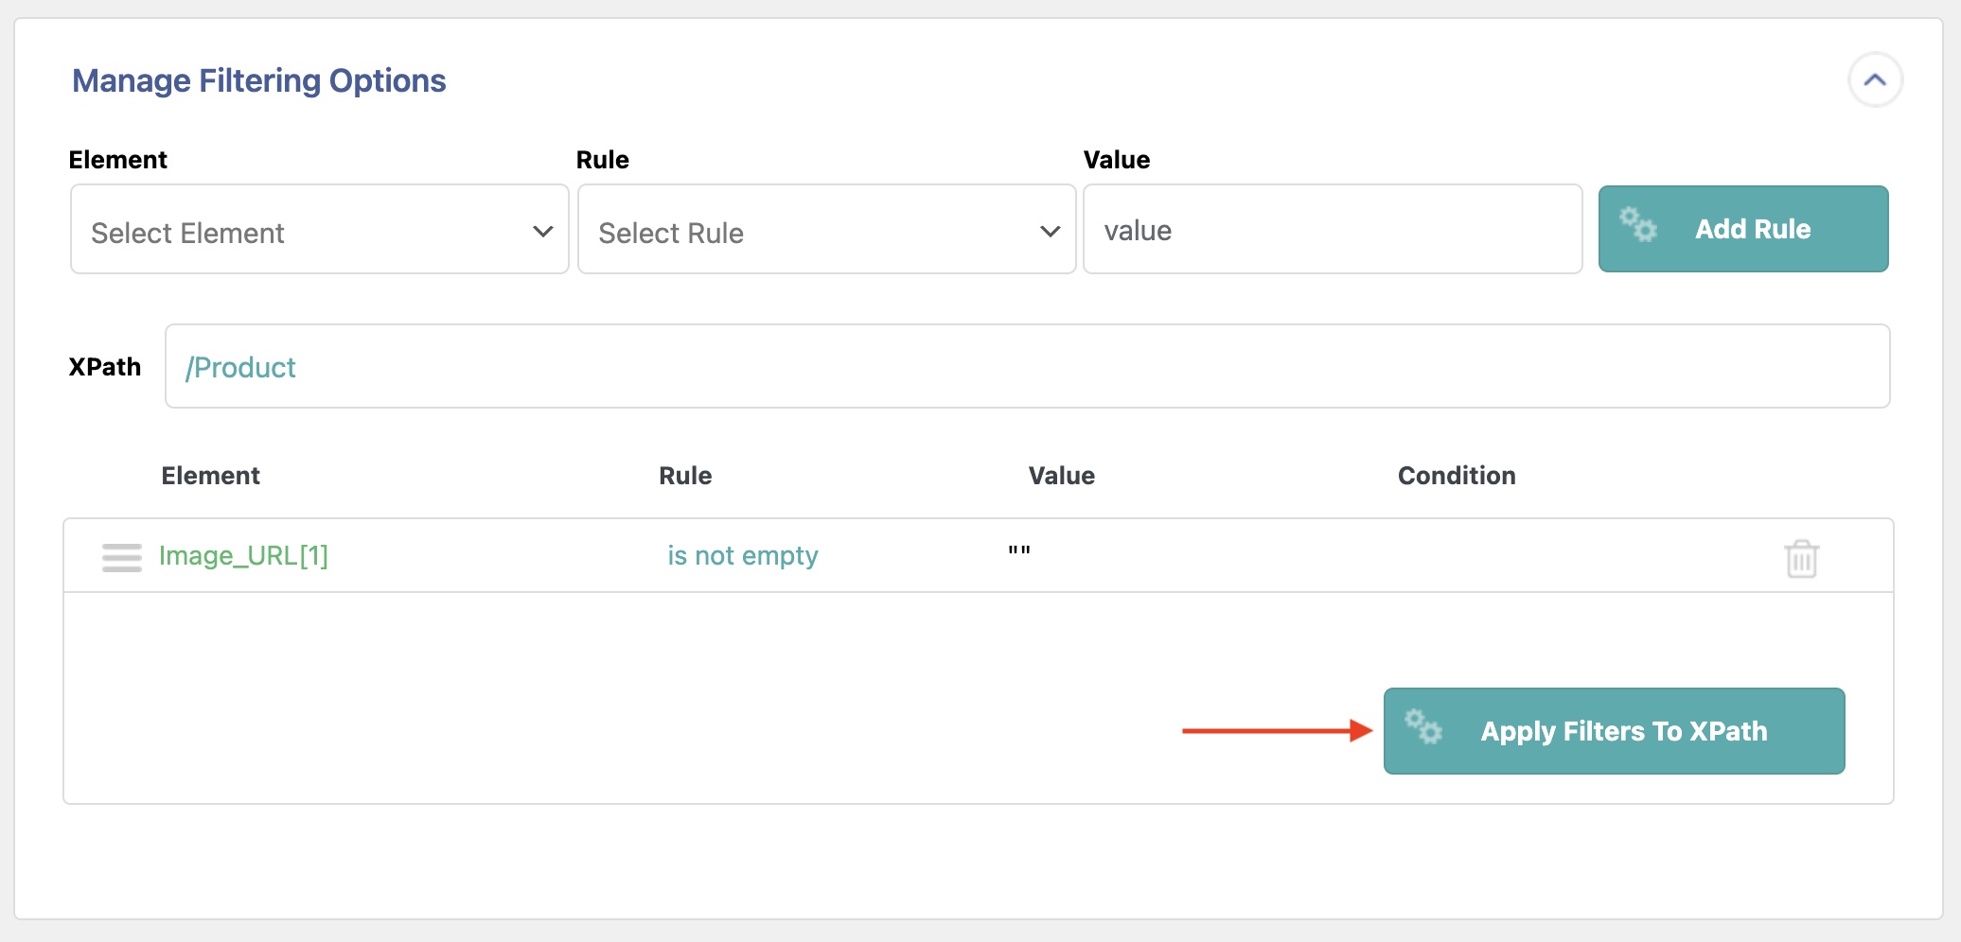
Task: Click the Manage Filtering Options heading
Action: point(258,81)
